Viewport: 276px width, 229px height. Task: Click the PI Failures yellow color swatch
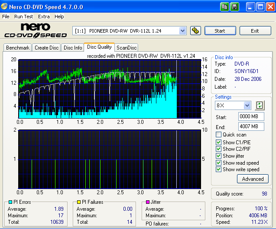click(79, 202)
